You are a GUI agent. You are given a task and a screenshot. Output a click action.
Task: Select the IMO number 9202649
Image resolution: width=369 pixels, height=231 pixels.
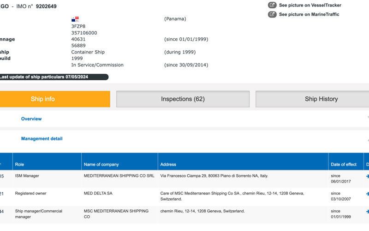tap(46, 6)
